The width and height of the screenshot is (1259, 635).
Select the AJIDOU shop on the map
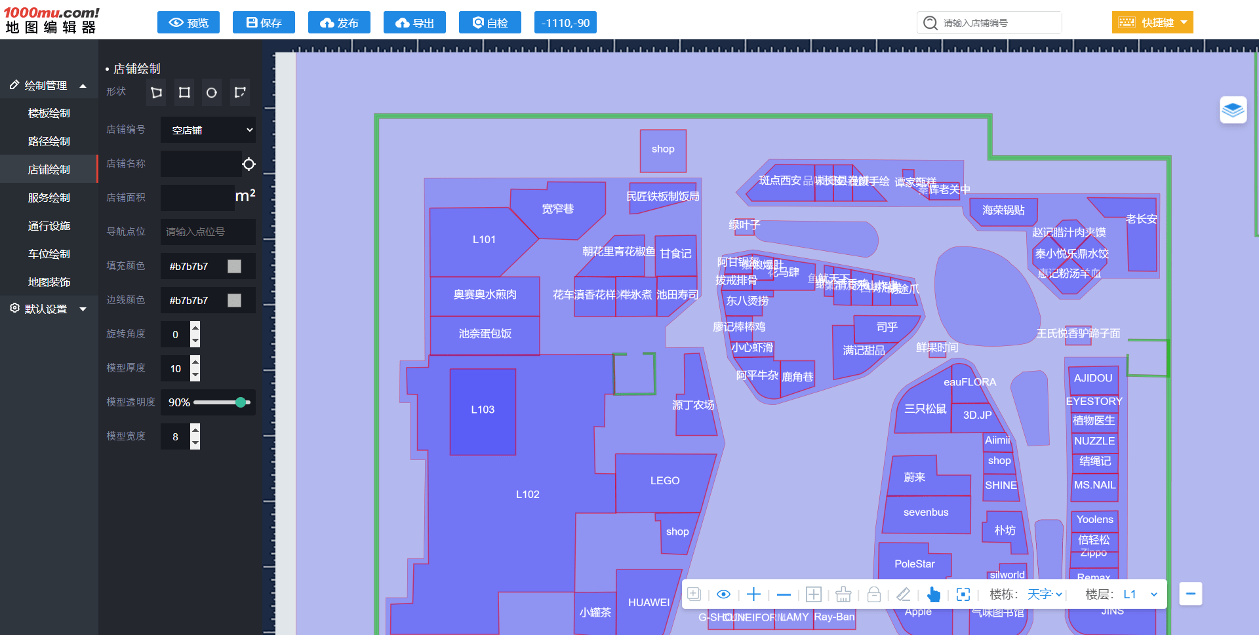tap(1093, 379)
